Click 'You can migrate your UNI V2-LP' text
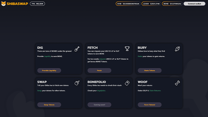Viewport: 208px width, 117px height. 103,53
